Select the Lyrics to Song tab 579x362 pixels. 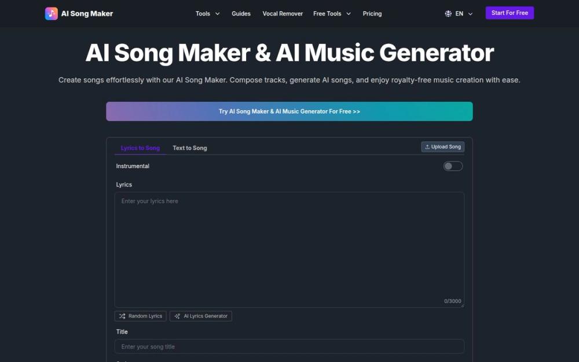tap(140, 148)
